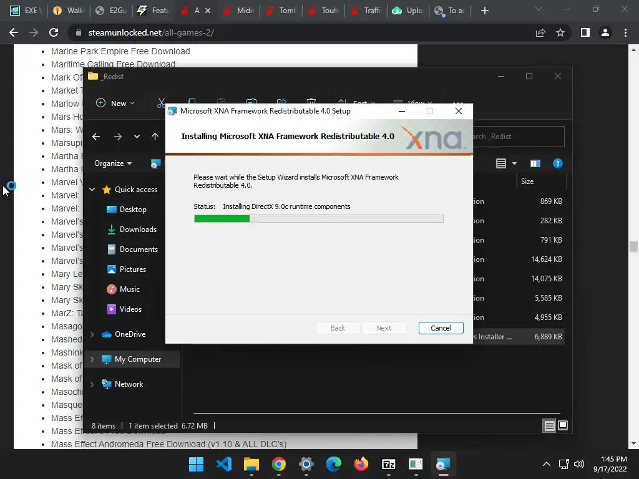Switch to details view in the status bar

point(549,425)
